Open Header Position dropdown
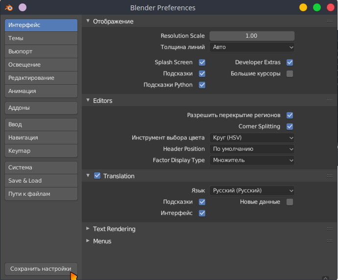 click(252, 149)
